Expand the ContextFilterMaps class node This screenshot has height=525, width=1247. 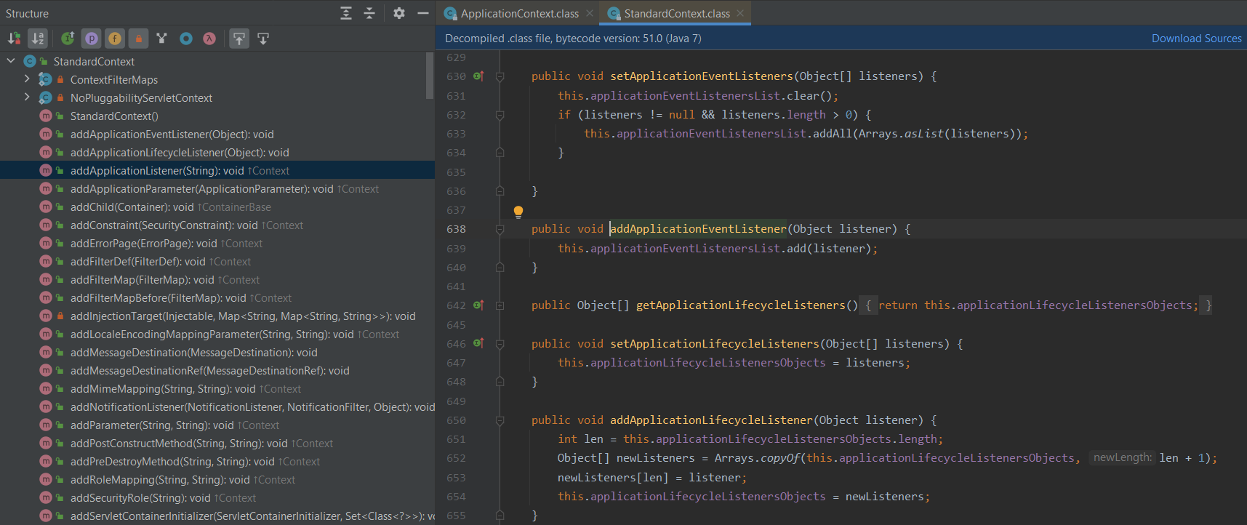click(x=27, y=79)
